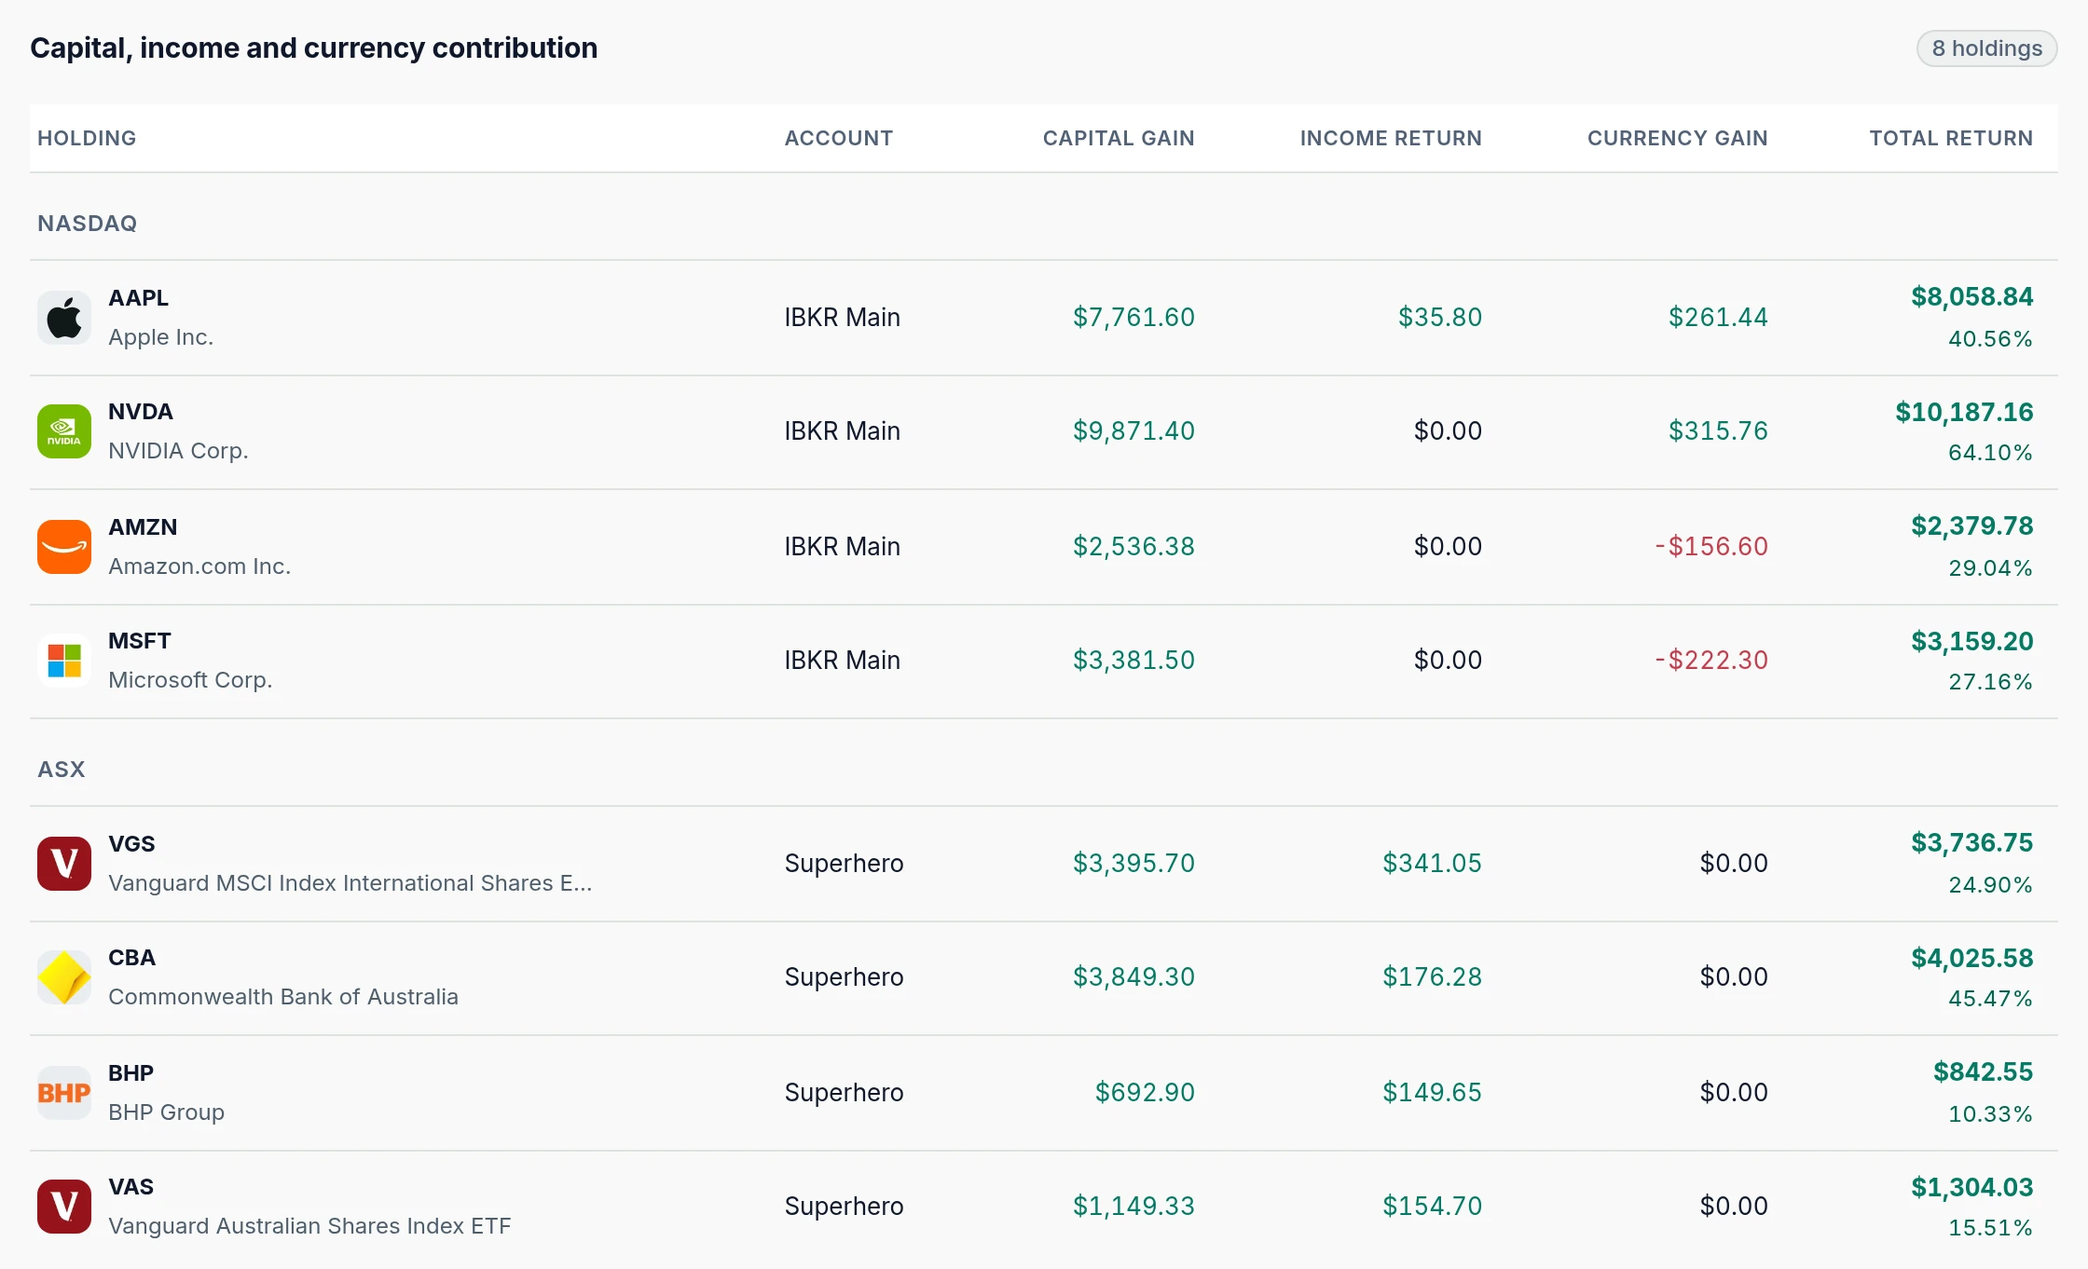Click AAPL return percentage 40.56%
This screenshot has width=2088, height=1269.
coord(1990,339)
